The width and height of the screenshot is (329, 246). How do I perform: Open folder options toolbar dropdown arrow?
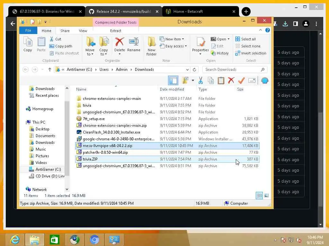pyautogui.click(x=193, y=80)
